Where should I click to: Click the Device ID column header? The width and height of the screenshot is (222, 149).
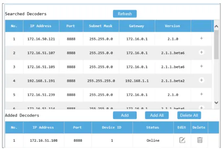112,127
